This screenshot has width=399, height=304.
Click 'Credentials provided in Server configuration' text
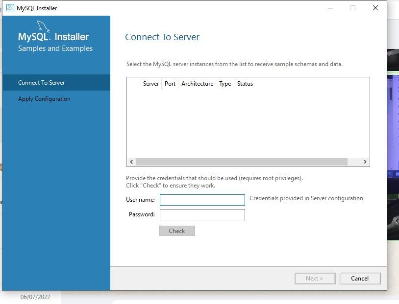click(306, 198)
